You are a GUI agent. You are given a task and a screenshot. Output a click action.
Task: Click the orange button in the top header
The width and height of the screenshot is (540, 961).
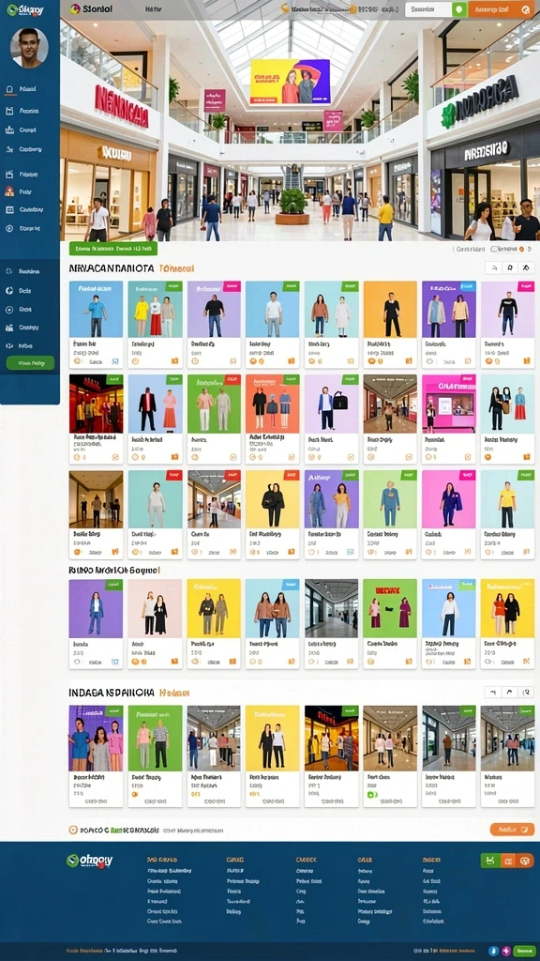501,9
